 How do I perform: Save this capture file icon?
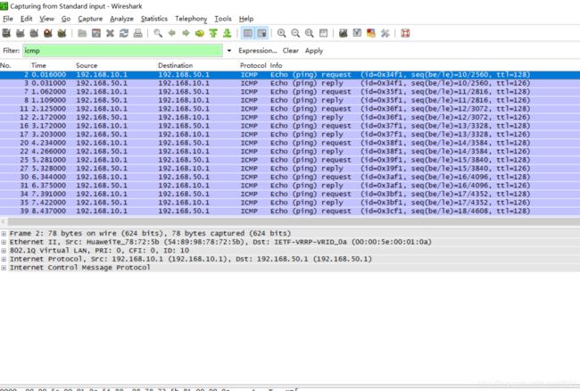pos(96,33)
